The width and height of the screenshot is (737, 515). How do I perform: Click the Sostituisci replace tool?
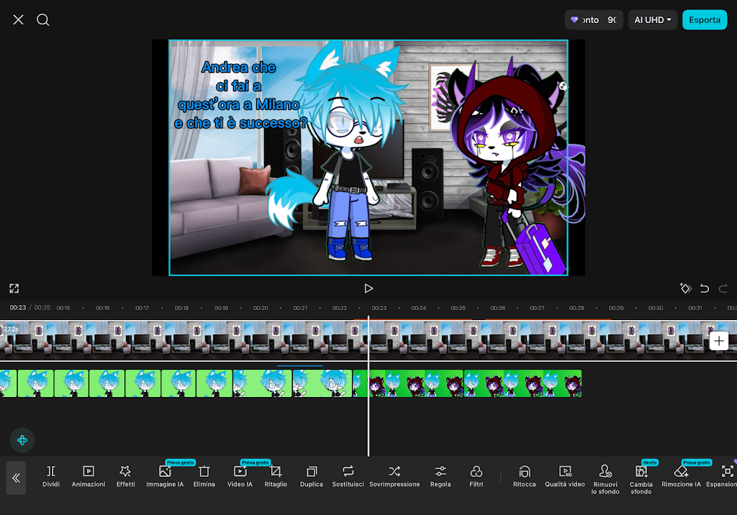click(x=348, y=476)
